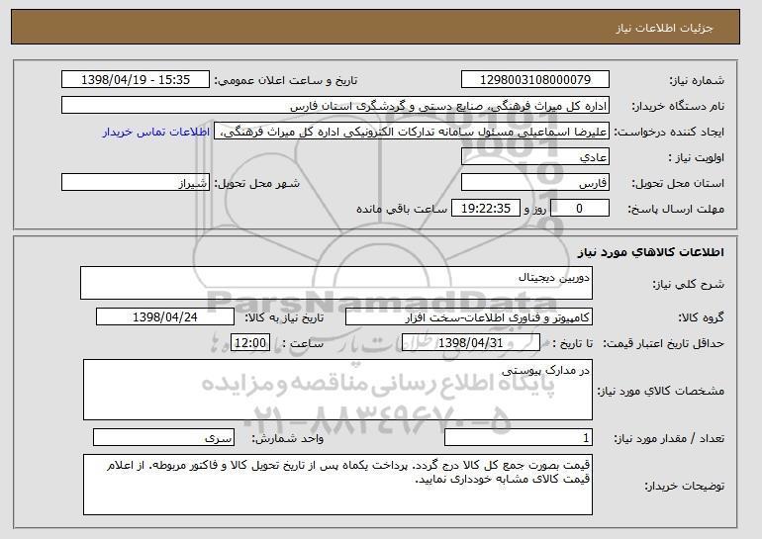Click the section heading اطلاعات کالاهای مورد نیاز
This screenshot has width=762, height=539.
click(x=651, y=252)
